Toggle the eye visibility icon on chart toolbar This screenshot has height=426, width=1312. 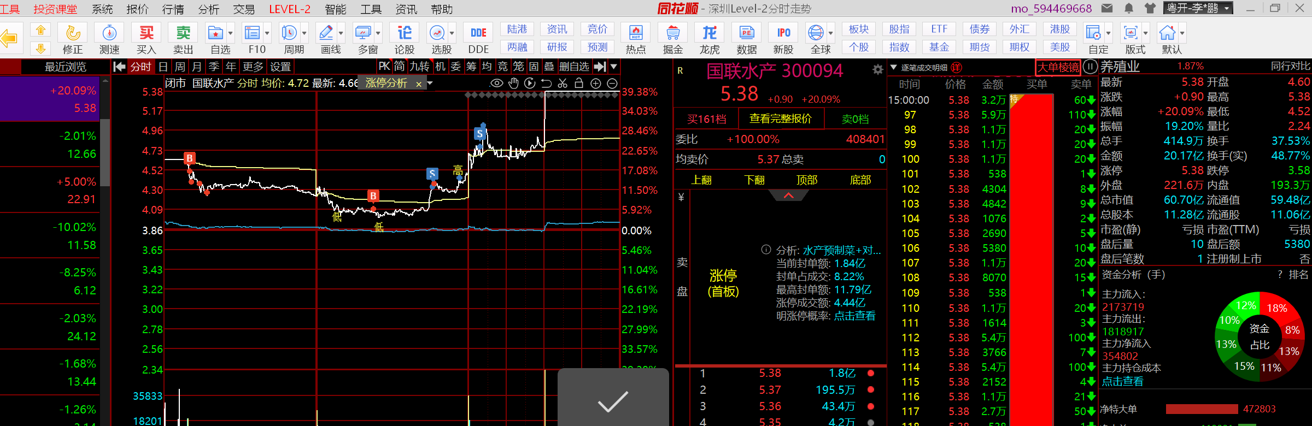pos(496,83)
